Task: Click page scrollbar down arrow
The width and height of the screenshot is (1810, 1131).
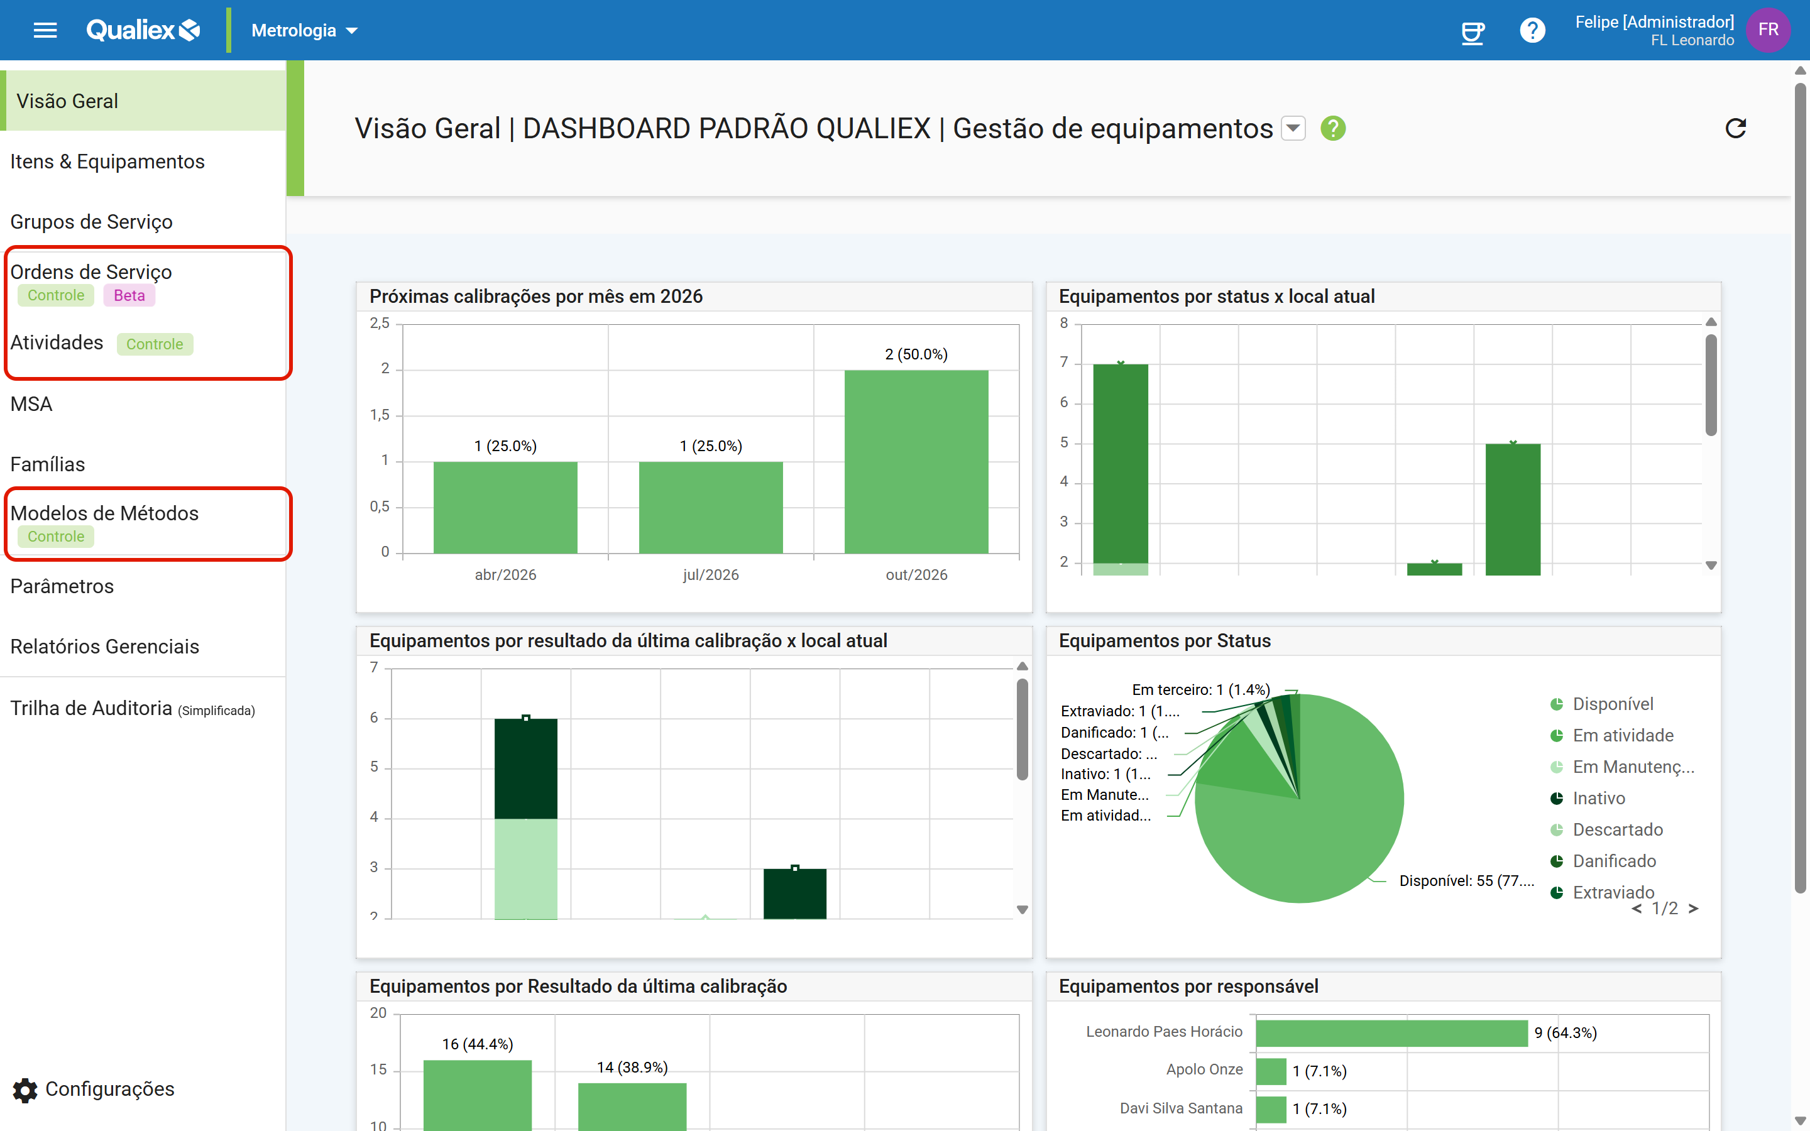Action: (x=1801, y=1120)
